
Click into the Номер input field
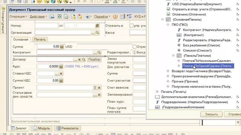tap(47, 26)
